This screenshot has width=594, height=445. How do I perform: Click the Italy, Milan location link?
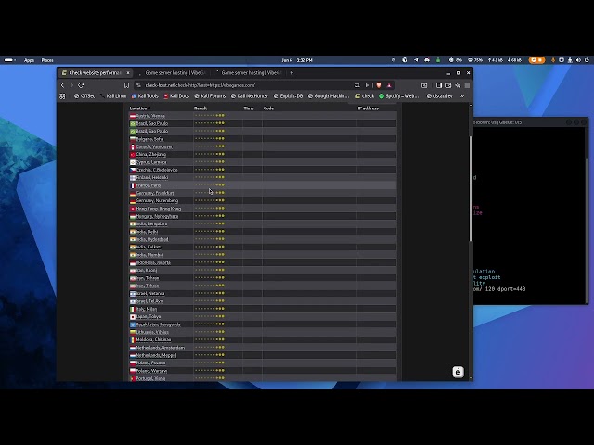coord(147,309)
